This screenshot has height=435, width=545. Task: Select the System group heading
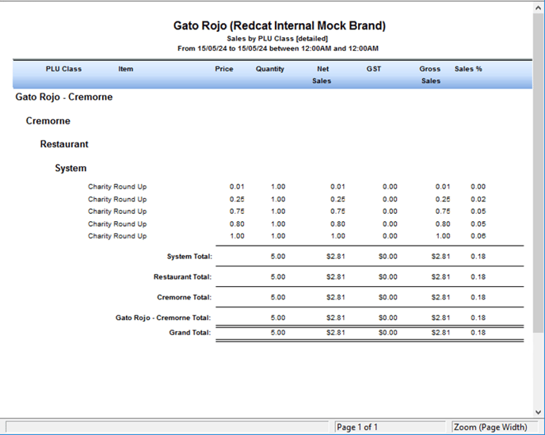(71, 168)
